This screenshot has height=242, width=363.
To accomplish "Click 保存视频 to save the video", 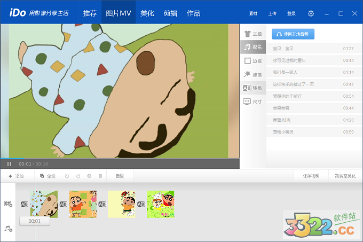I will click(311, 176).
